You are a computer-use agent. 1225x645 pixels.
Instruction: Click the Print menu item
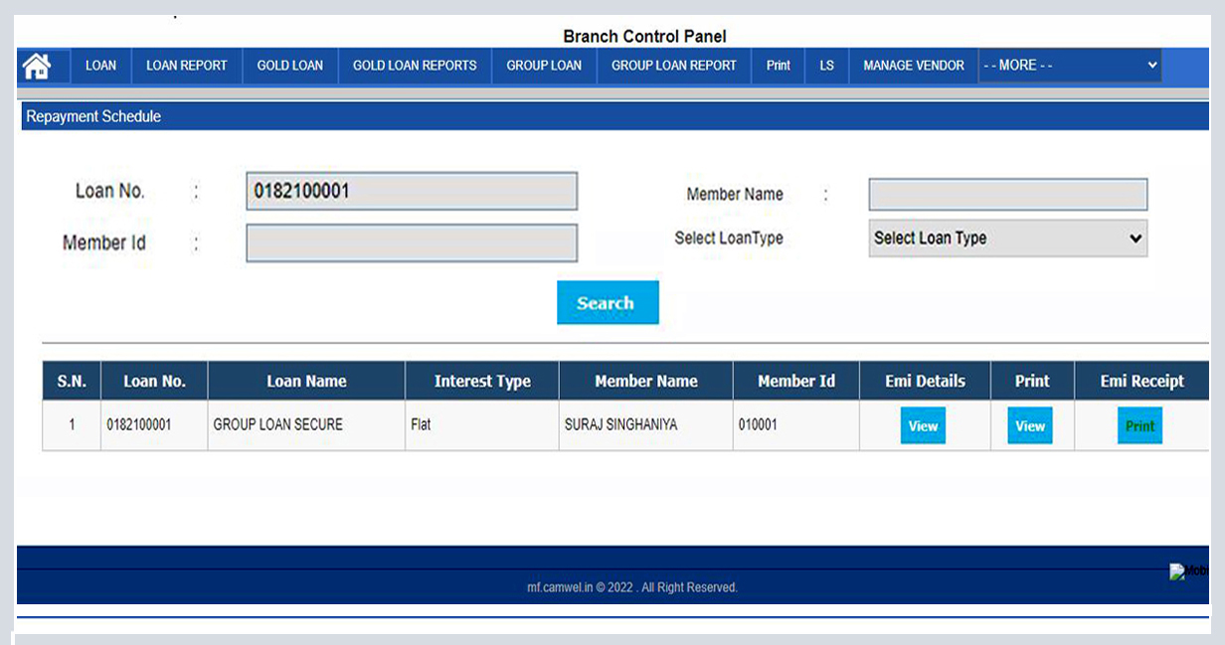(777, 65)
